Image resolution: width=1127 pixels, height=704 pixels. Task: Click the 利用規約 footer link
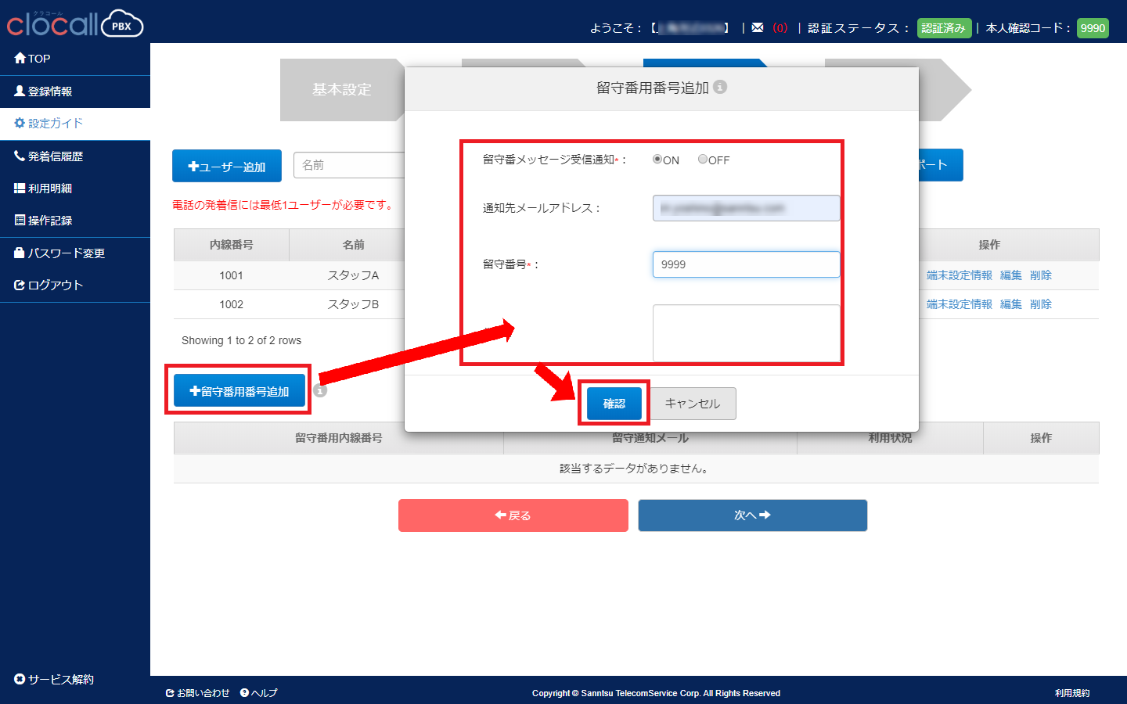[x=1072, y=693]
